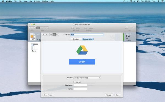Click the blue Google Drive Login button
This screenshot has height=102, width=165.
tap(82, 62)
